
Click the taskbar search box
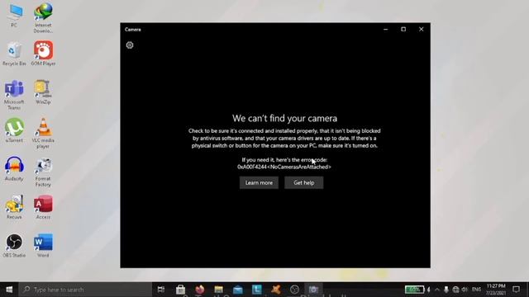[85, 290]
